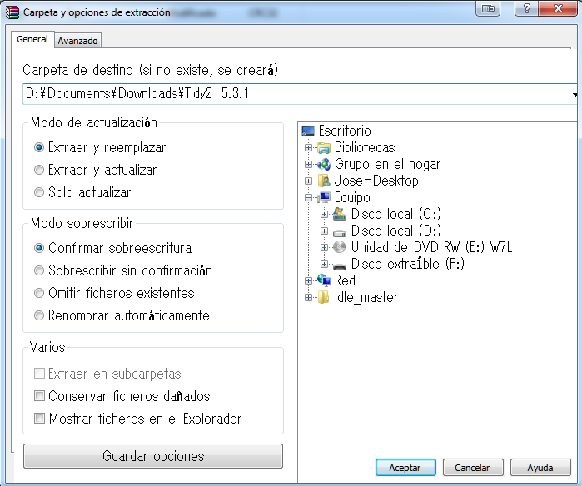Select Extraer y reemplazar radio button

click(39, 147)
